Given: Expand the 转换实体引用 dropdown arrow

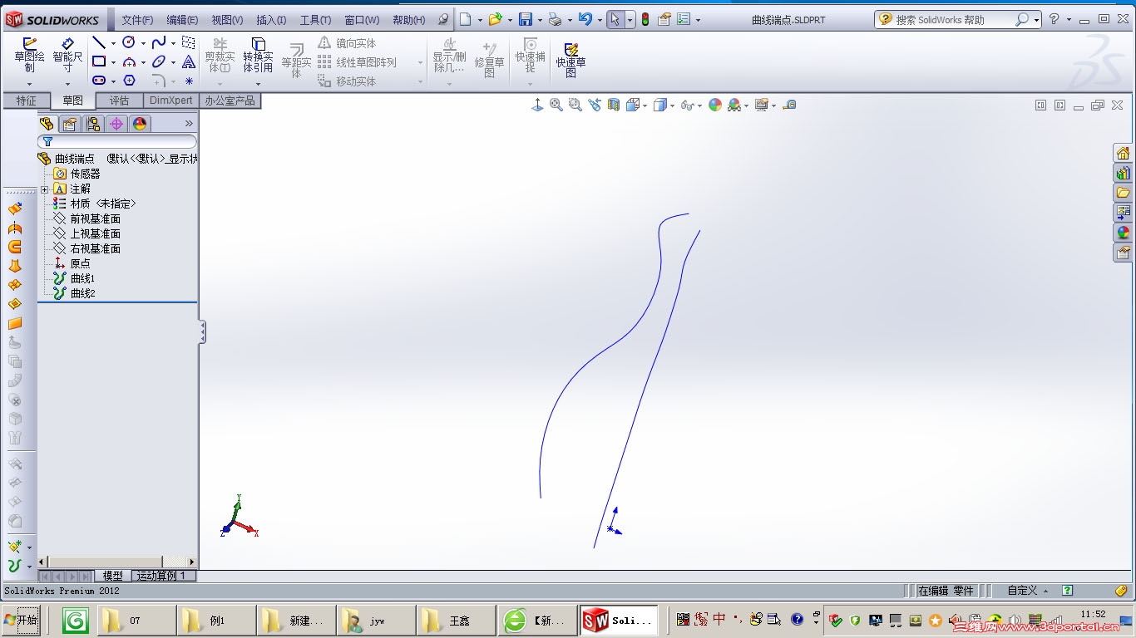Looking at the screenshot, I should pos(258,83).
